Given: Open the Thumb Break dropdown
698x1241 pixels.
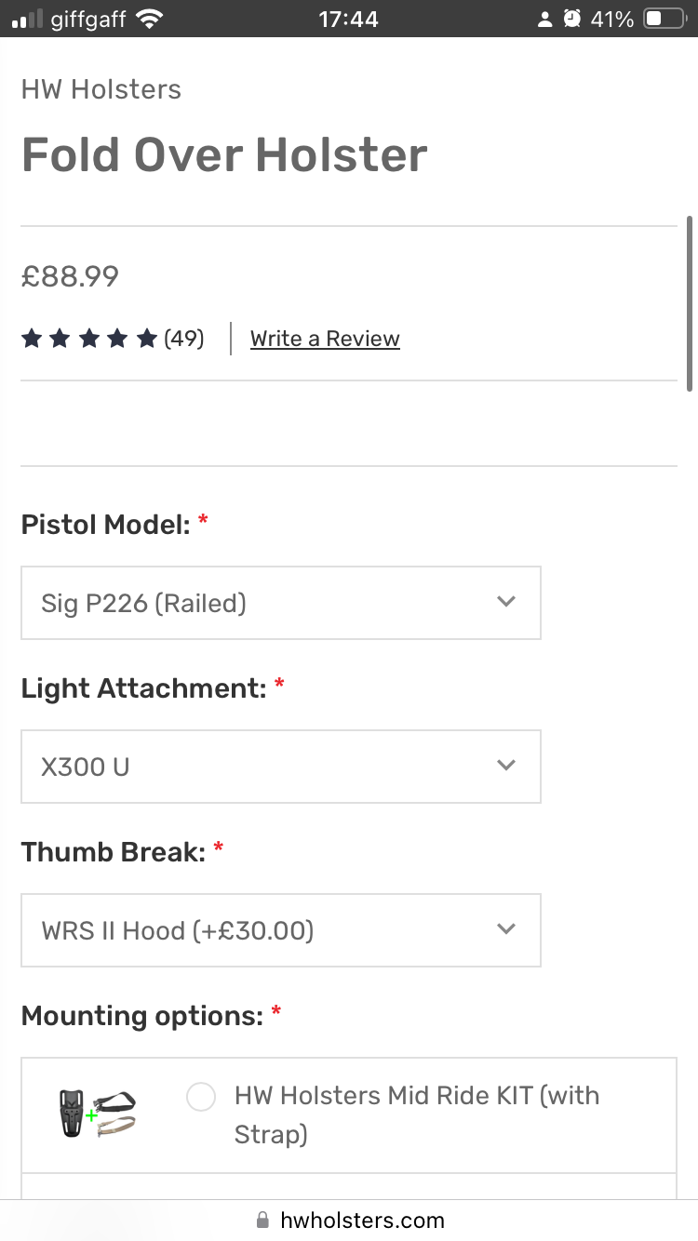Looking at the screenshot, I should pyautogui.click(x=280, y=930).
